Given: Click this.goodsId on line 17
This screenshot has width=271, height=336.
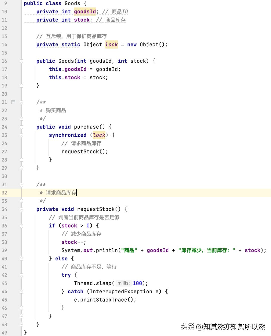Looking at the screenshot, I should tap(67, 69).
